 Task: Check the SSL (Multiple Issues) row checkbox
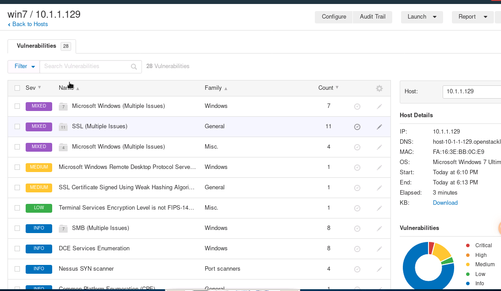[x=17, y=126]
